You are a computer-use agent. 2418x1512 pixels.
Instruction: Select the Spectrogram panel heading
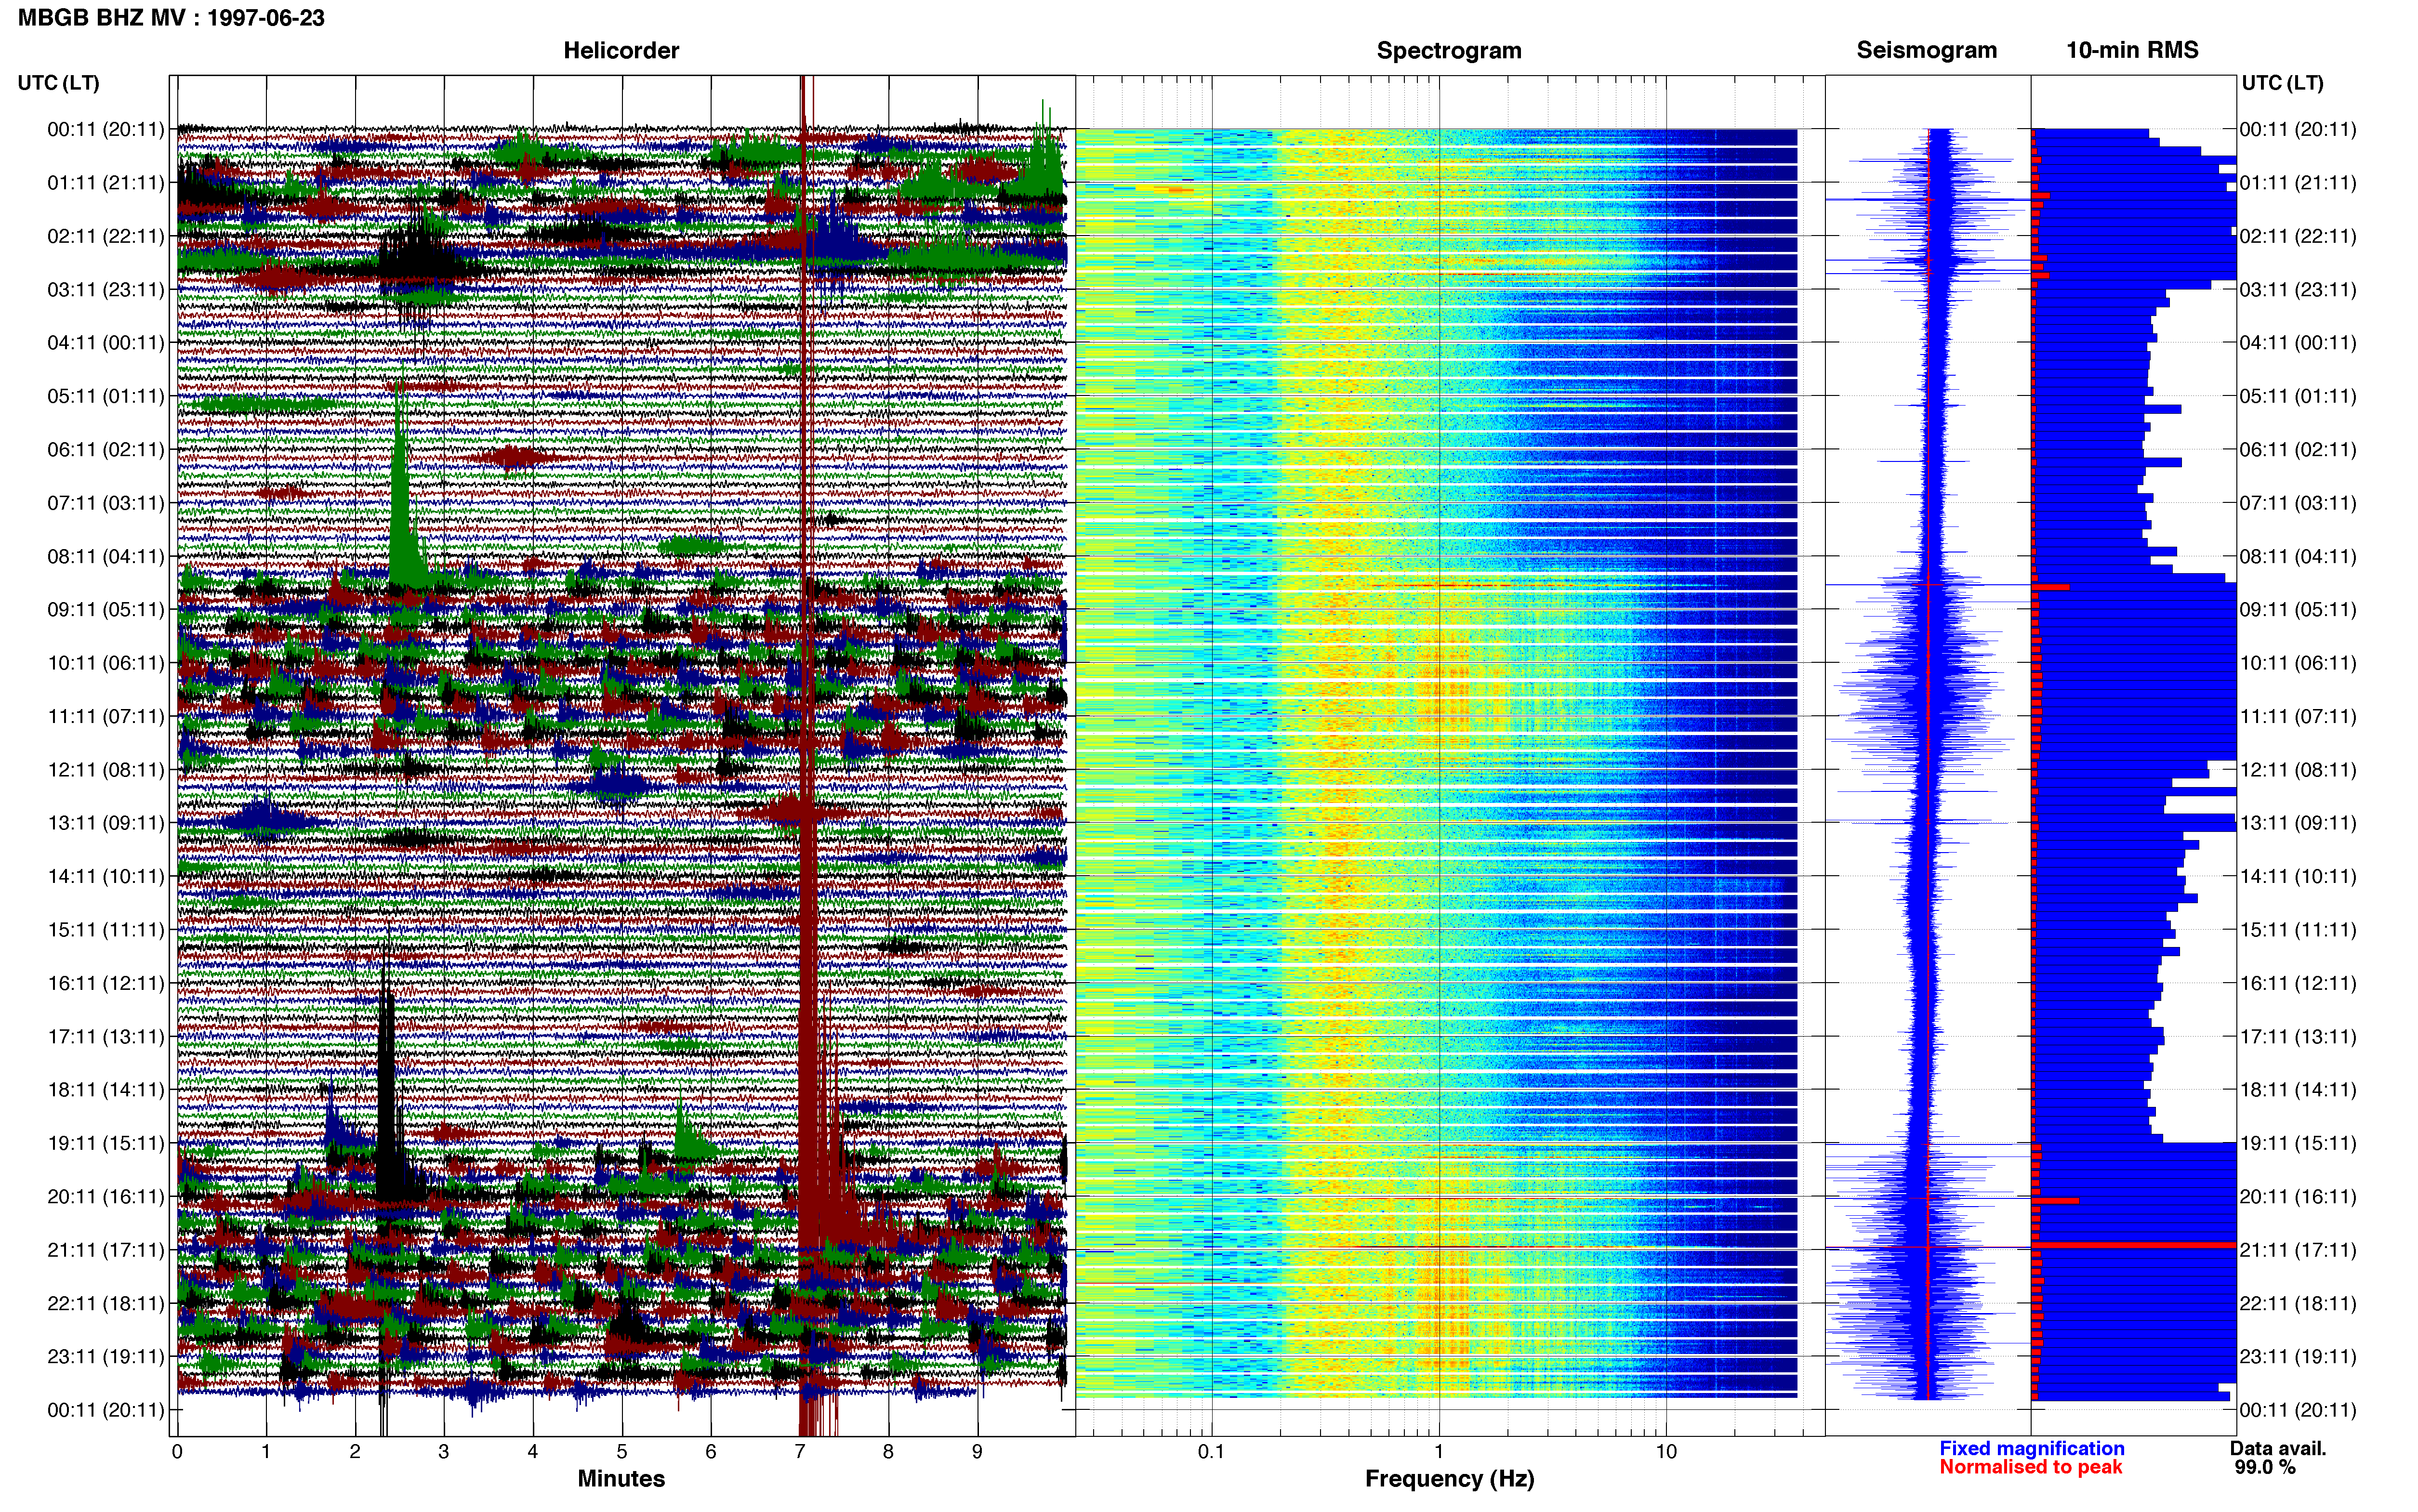pyautogui.click(x=1449, y=50)
